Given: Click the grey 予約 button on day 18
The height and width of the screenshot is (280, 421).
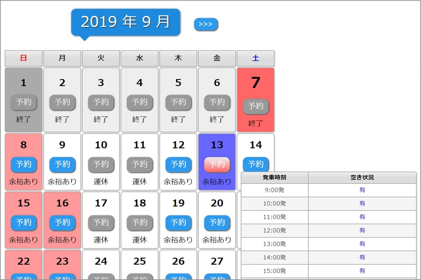Looking at the screenshot, I should pos(139,223).
